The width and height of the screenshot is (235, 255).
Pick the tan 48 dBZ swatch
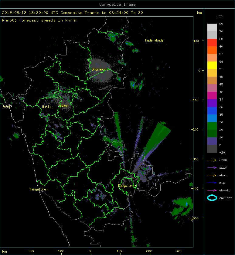pos(212,80)
